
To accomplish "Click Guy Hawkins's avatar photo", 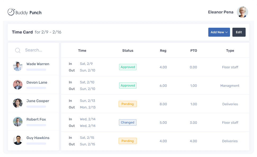I will point(18,140).
